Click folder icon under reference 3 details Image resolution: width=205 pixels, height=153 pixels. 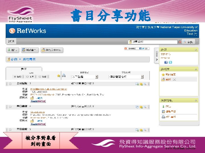click(x=32, y=98)
